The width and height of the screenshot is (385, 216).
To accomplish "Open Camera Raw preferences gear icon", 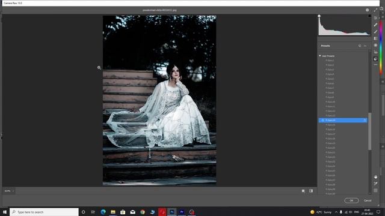I will tap(367, 10).
